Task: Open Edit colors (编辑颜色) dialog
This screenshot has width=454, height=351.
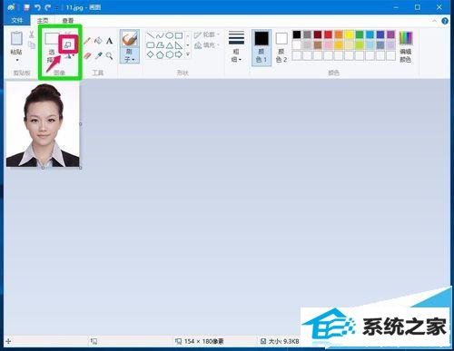Action: coord(406,47)
